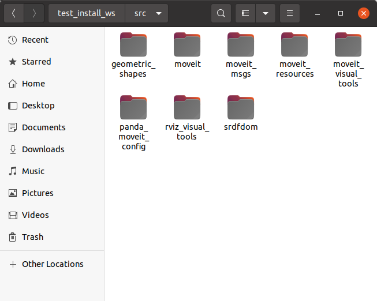Select the moveit folder icon
The image size is (377, 301).
pyautogui.click(x=187, y=44)
